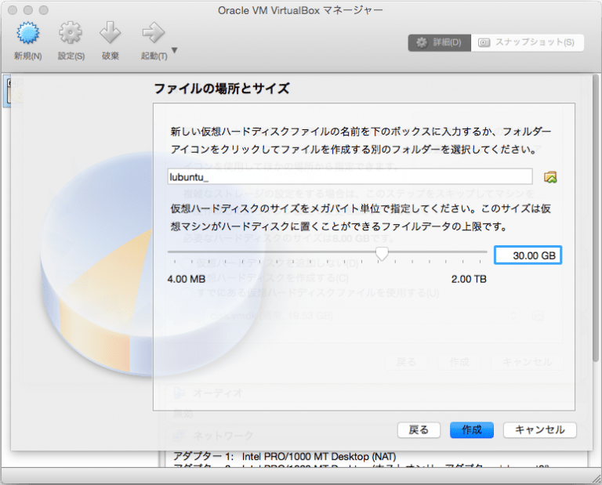Click the Back (戻る) button
Screen dimensions: 602x485
pos(419,430)
